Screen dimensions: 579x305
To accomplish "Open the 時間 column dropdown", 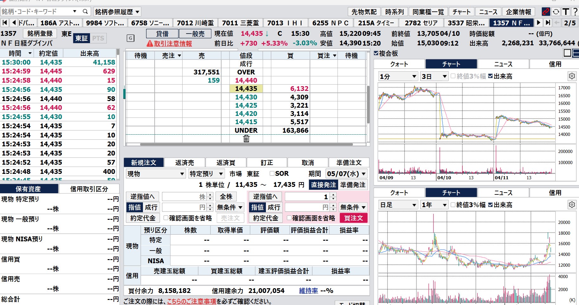I will point(30,53).
